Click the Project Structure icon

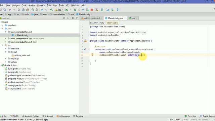coord(107,10)
